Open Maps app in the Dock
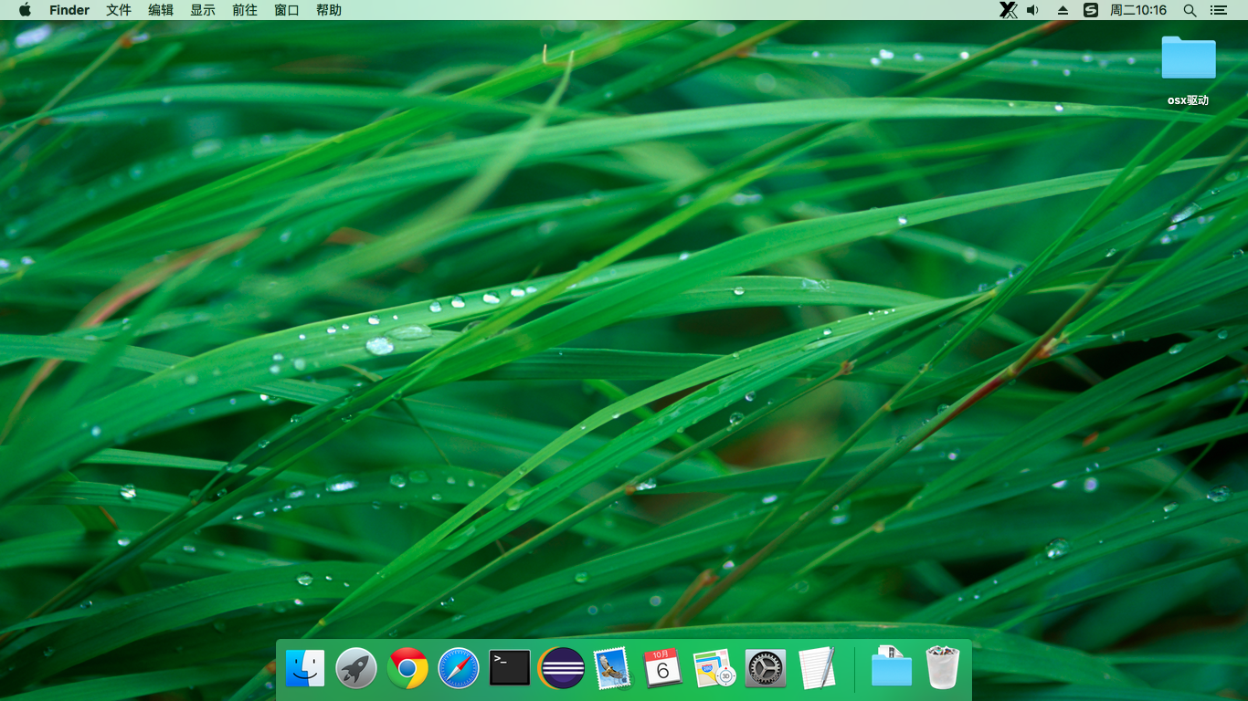Screen dimensions: 1248x701 [714, 668]
